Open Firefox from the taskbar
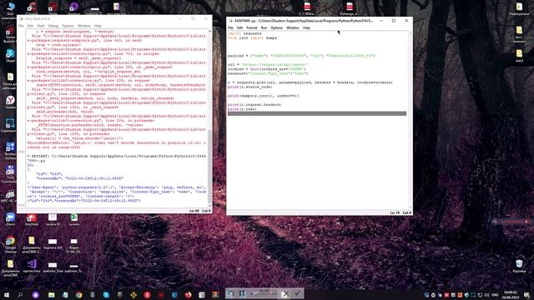Image resolution: width=534 pixels, height=300 pixels. point(188,294)
